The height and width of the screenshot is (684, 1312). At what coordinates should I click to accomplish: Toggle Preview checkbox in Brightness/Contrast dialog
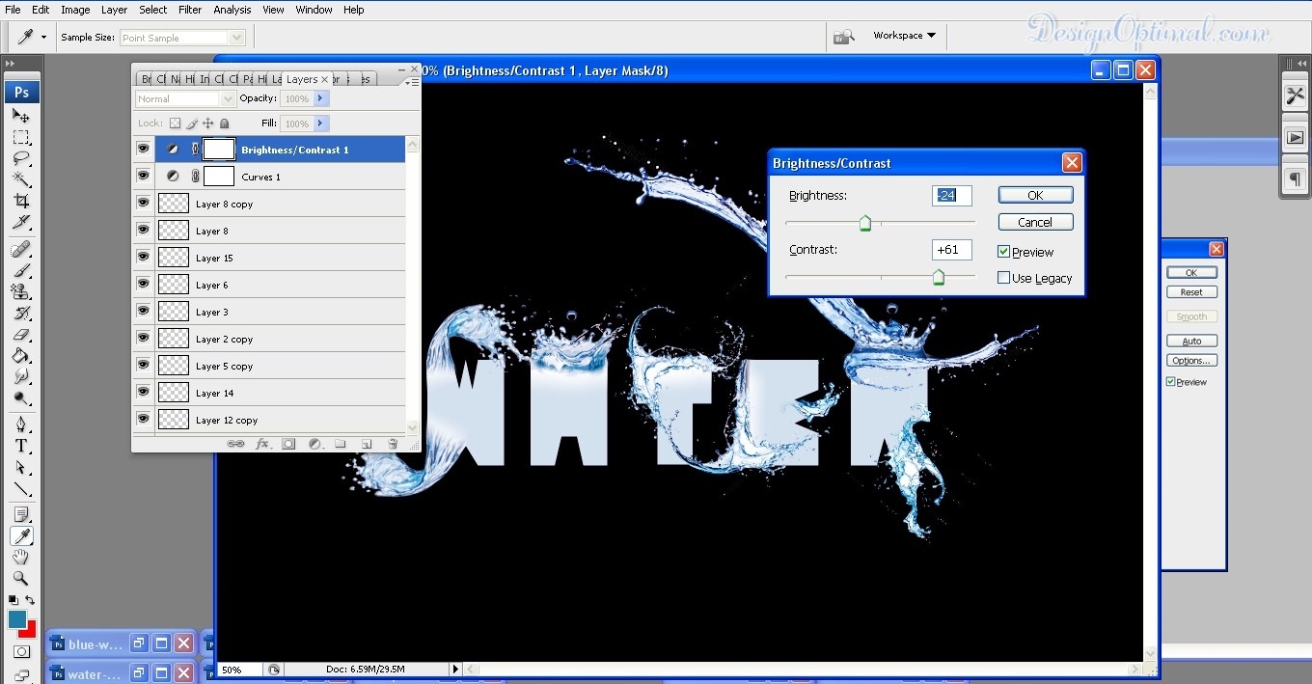pos(1004,252)
